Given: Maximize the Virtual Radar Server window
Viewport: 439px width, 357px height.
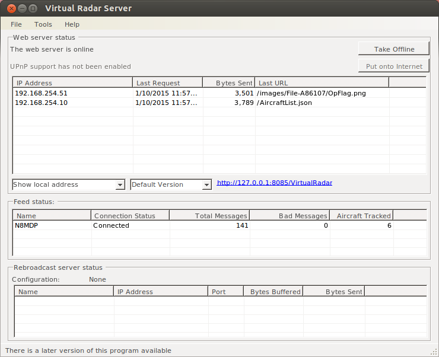Looking at the screenshot, I should [x=33, y=8].
